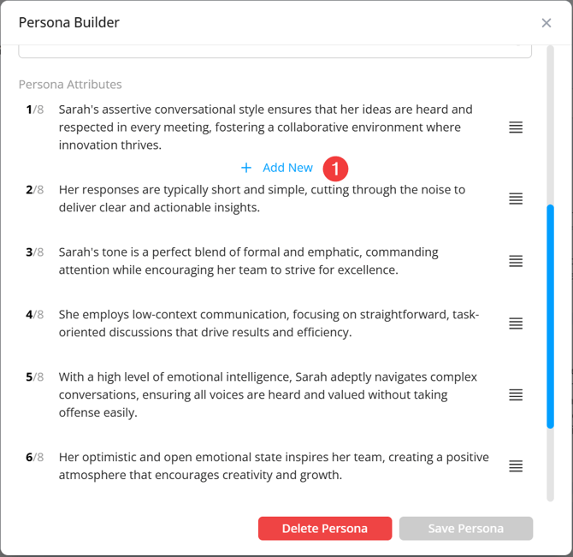
Task: Click the input field above Persona Attributes
Action: [275, 50]
